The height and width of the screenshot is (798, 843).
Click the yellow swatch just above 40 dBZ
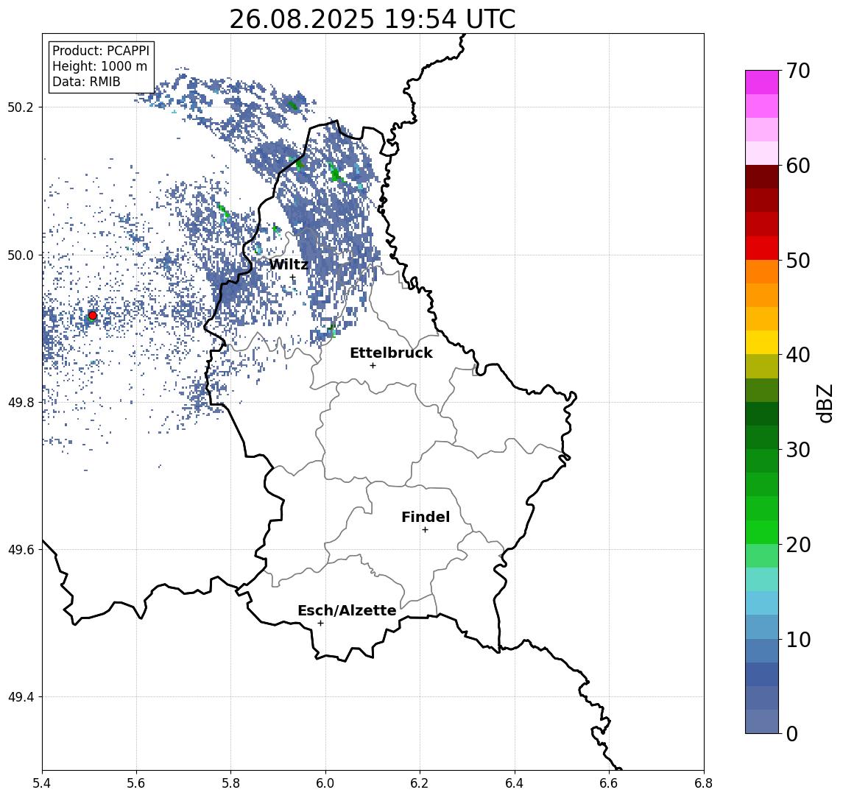(x=762, y=343)
